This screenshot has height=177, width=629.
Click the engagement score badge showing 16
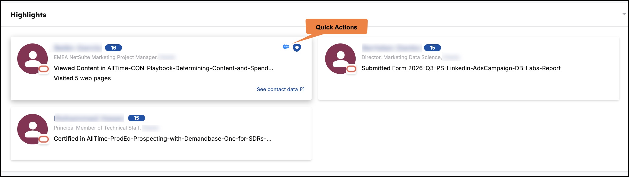(113, 48)
